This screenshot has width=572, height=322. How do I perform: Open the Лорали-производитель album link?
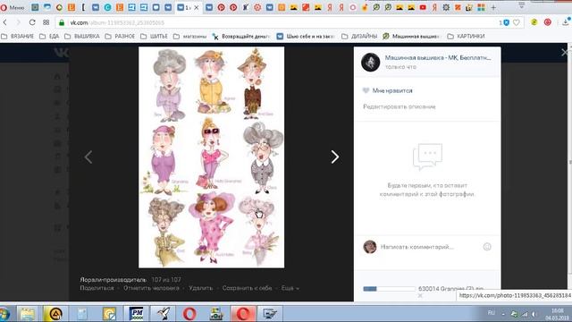click(113, 280)
